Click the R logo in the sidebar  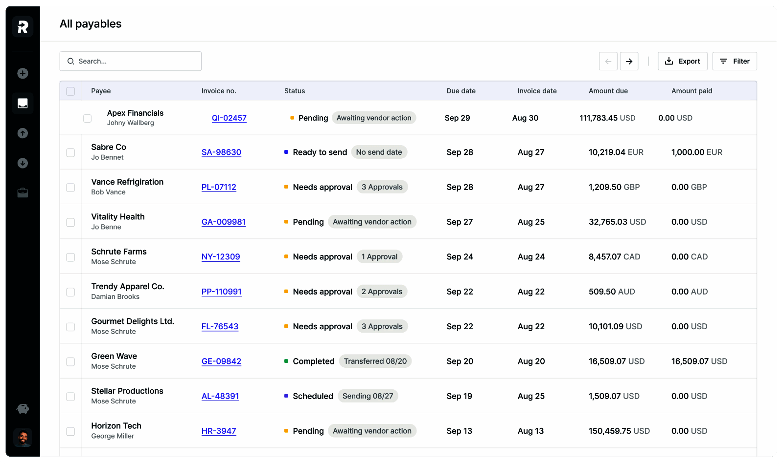[x=23, y=27]
